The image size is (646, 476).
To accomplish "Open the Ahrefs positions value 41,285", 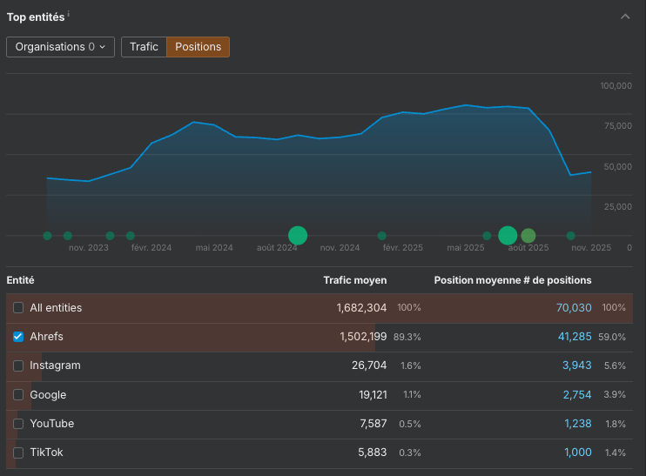I will point(574,337).
